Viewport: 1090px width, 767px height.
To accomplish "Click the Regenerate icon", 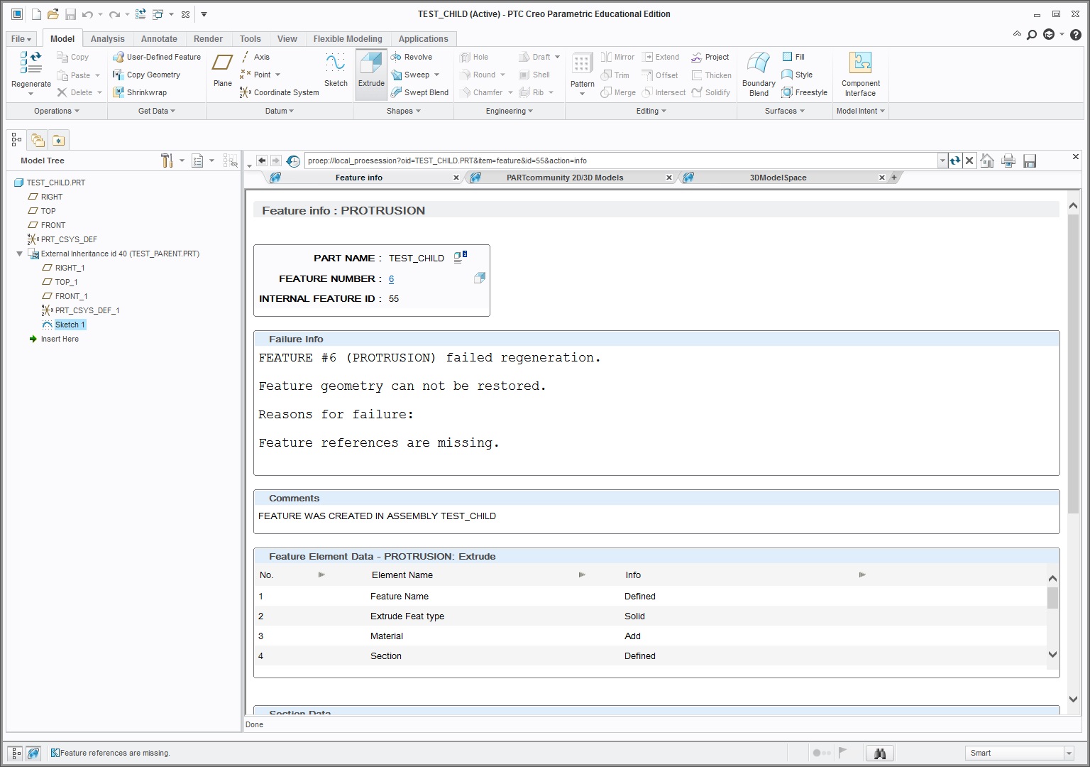I will pos(31,62).
